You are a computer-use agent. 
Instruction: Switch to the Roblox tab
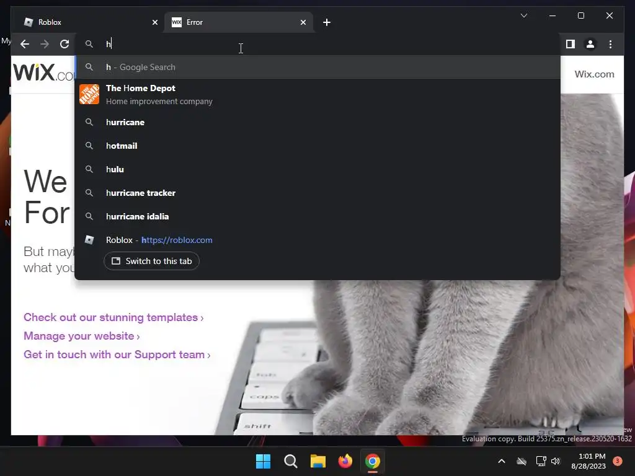[89, 22]
